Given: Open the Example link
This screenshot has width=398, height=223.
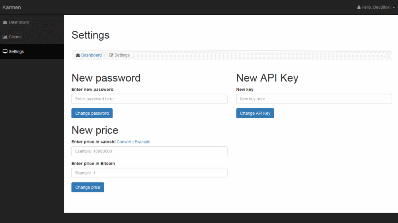Looking at the screenshot, I should point(142,142).
